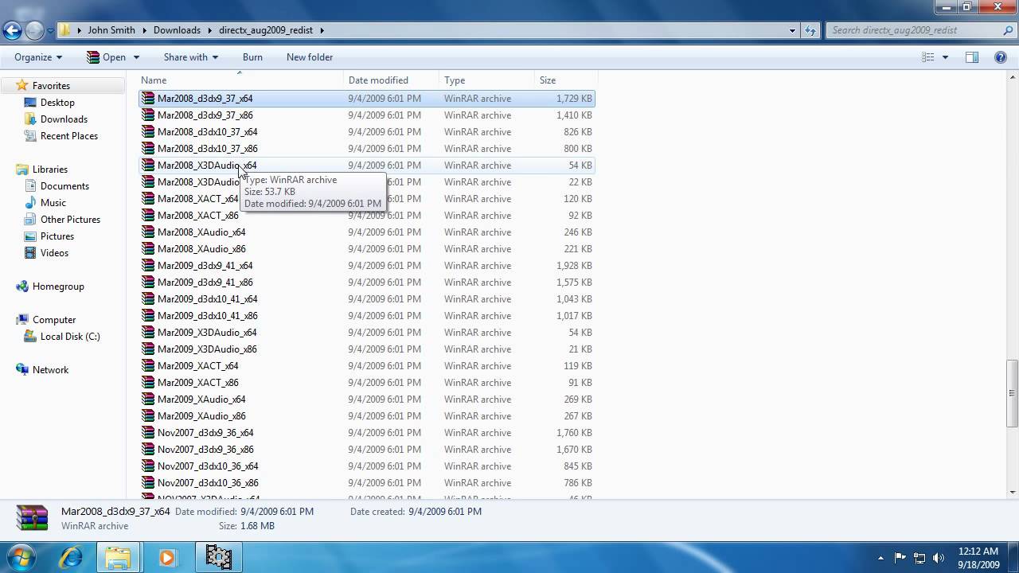
Task: Select Favorites in the navigation pane
Action: coord(51,86)
